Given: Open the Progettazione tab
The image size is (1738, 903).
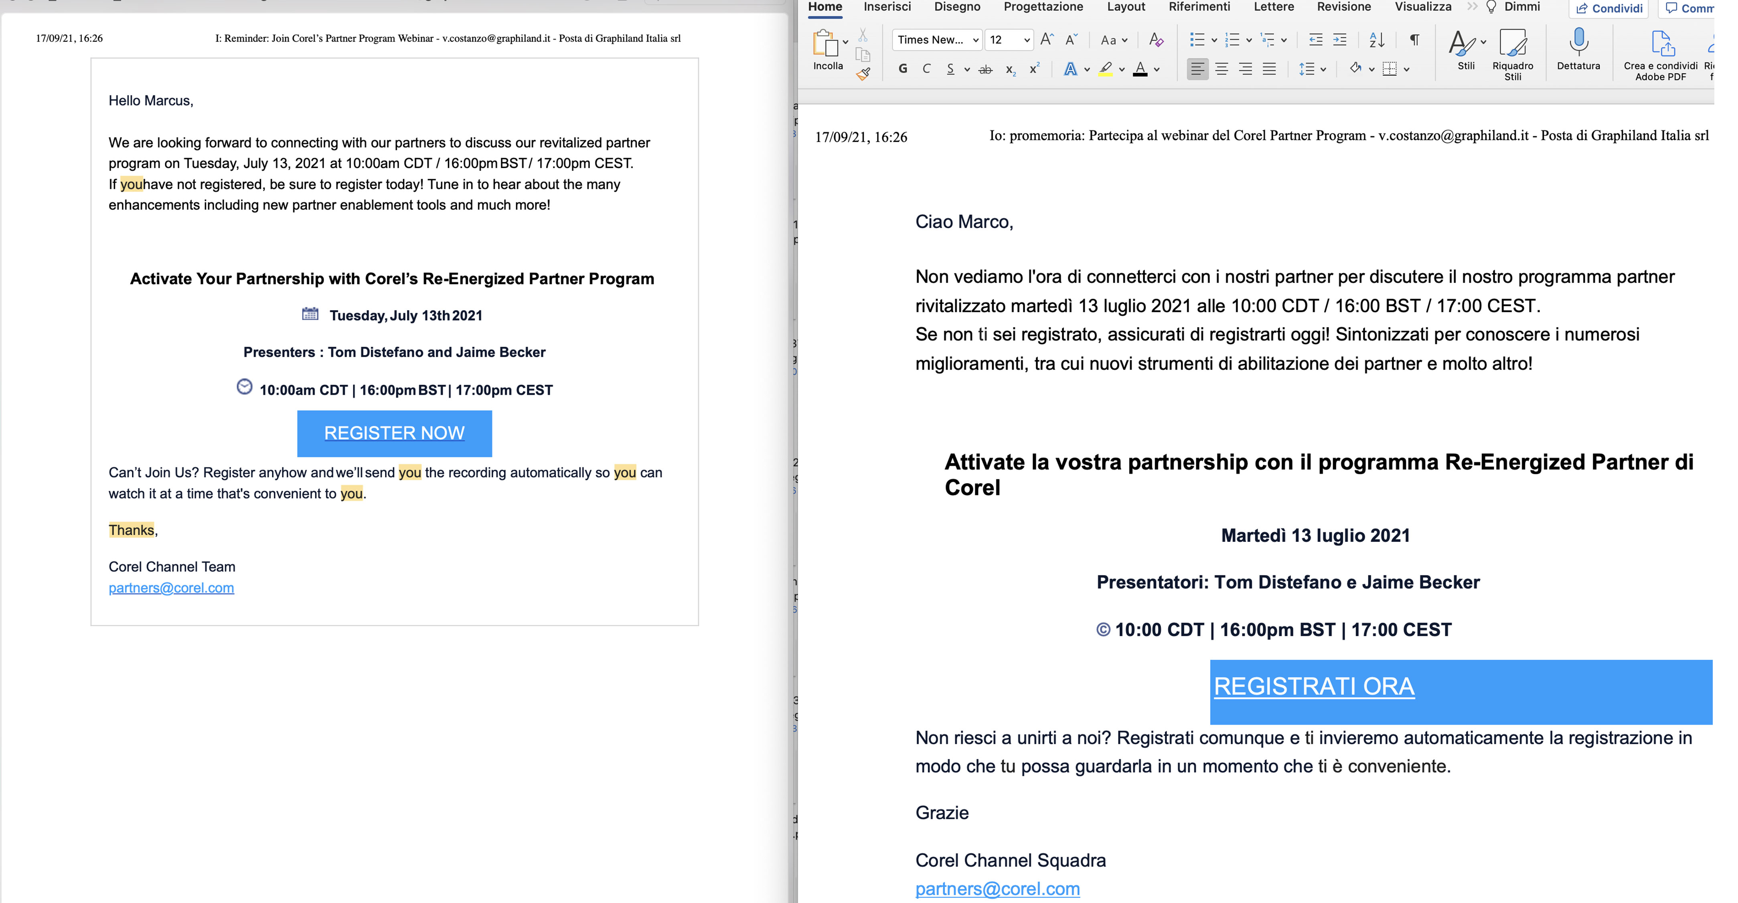Looking at the screenshot, I should point(1043,7).
